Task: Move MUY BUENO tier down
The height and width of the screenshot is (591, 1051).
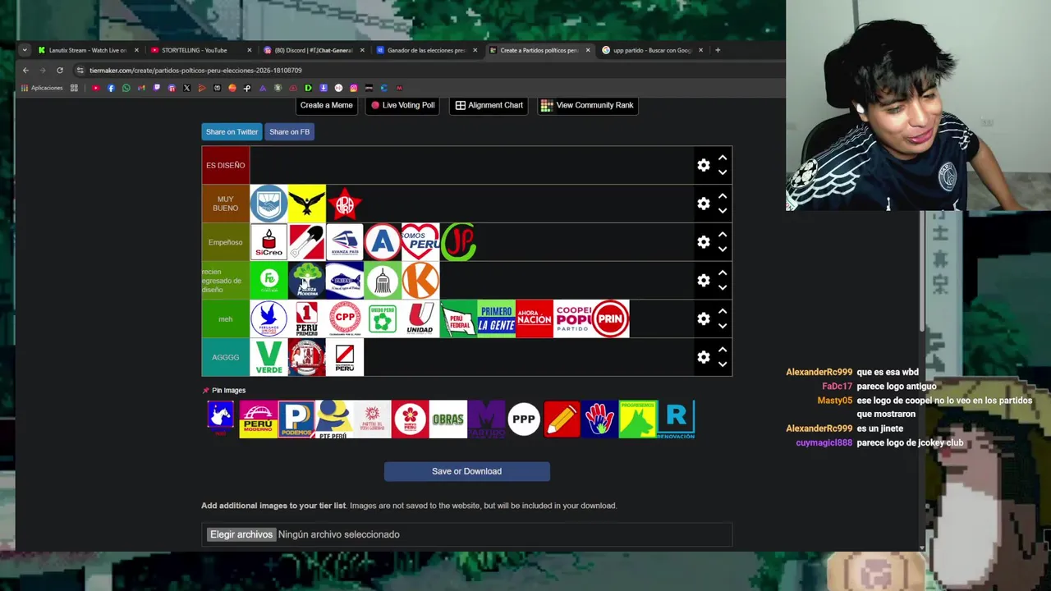Action: (723, 211)
